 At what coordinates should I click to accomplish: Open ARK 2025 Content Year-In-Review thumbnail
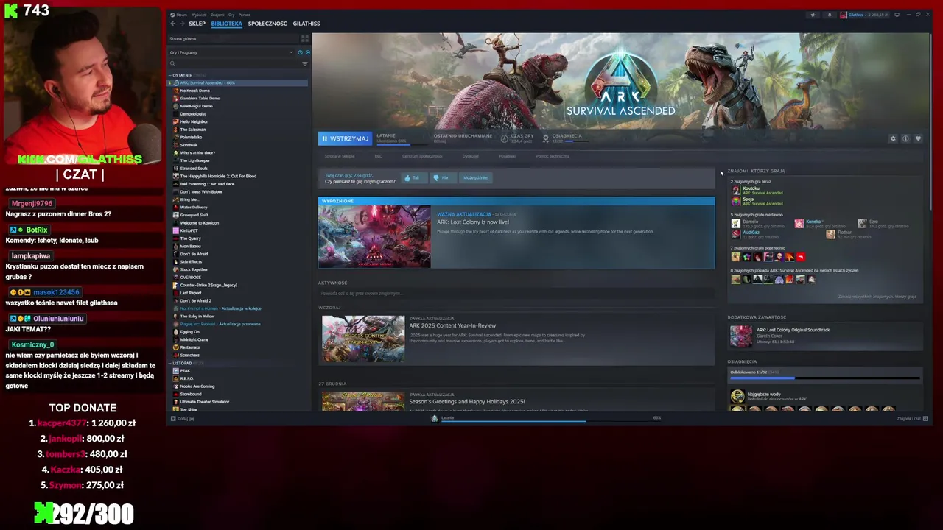tap(363, 339)
